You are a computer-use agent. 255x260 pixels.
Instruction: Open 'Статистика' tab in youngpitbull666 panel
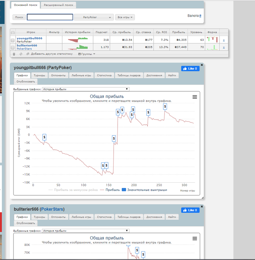coord(104,75)
